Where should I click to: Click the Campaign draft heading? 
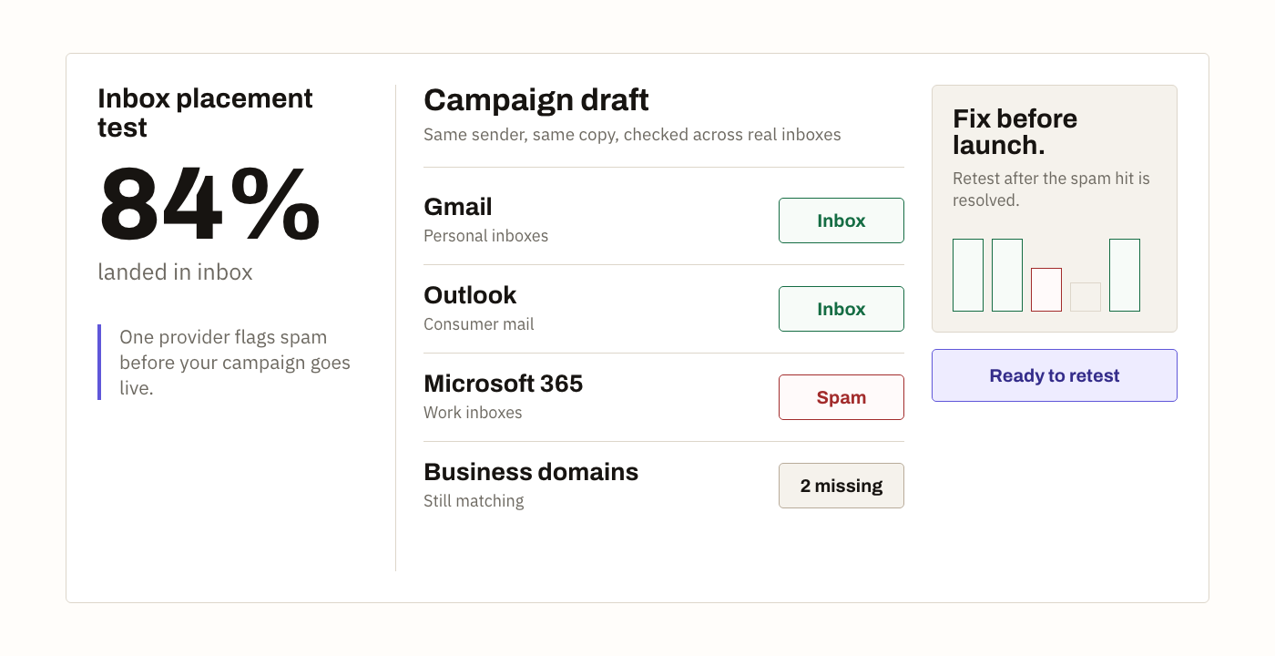(536, 99)
